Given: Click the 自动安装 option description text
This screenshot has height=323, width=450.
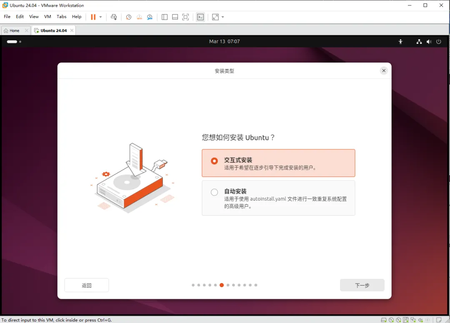Looking at the screenshot, I should click(285, 202).
